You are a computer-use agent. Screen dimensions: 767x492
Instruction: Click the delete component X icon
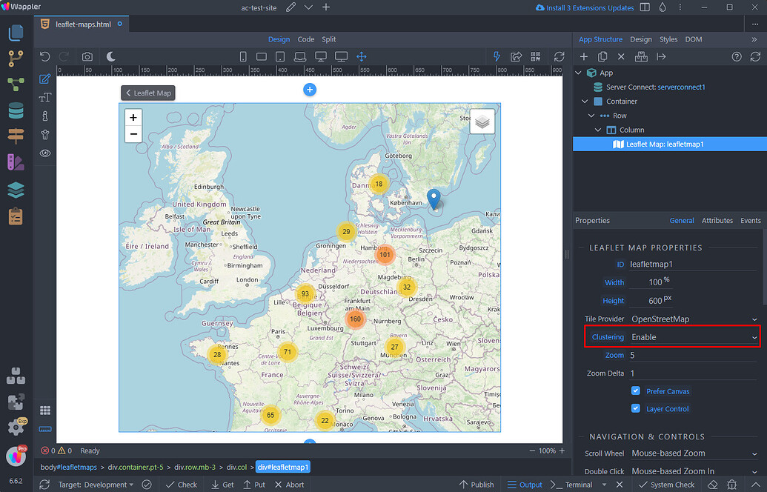pos(620,56)
